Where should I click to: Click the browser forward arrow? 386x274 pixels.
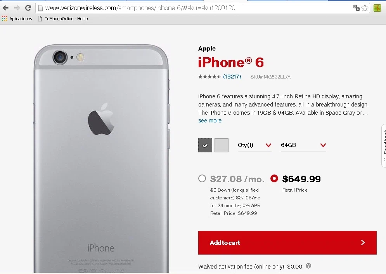pyautogui.click(x=17, y=8)
